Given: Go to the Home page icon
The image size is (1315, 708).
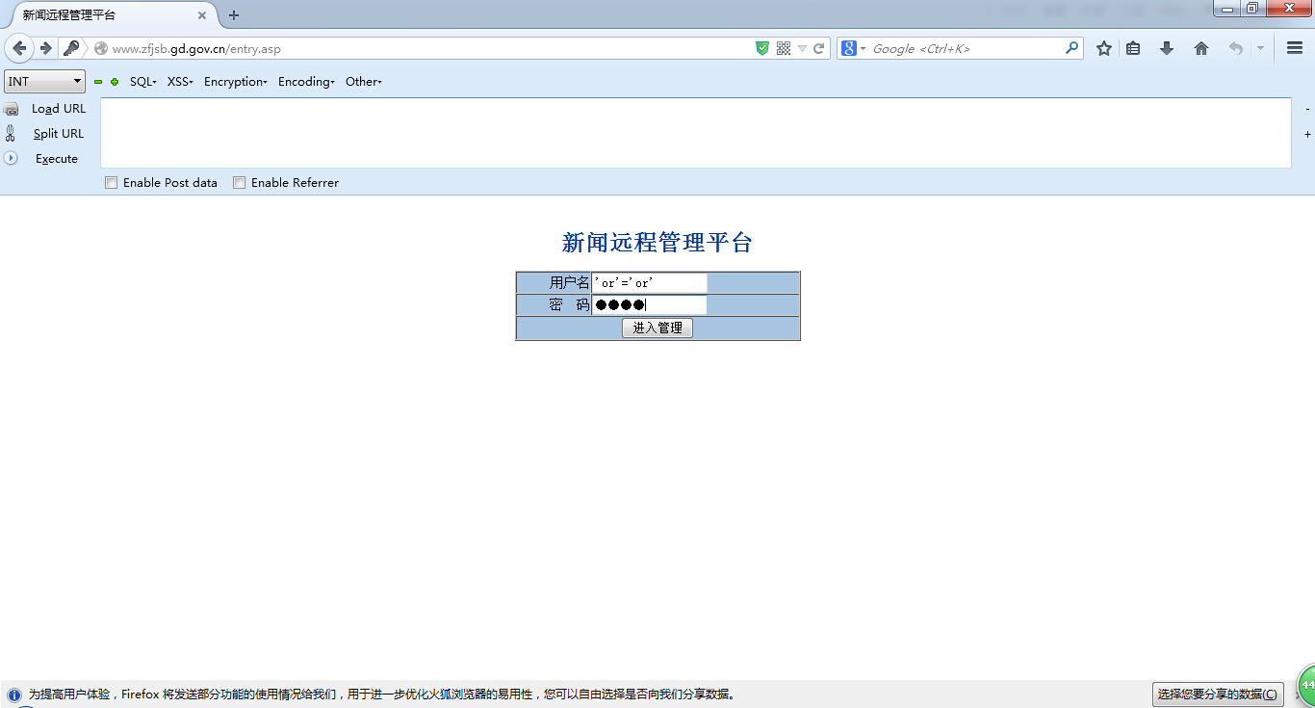Looking at the screenshot, I should point(1201,48).
